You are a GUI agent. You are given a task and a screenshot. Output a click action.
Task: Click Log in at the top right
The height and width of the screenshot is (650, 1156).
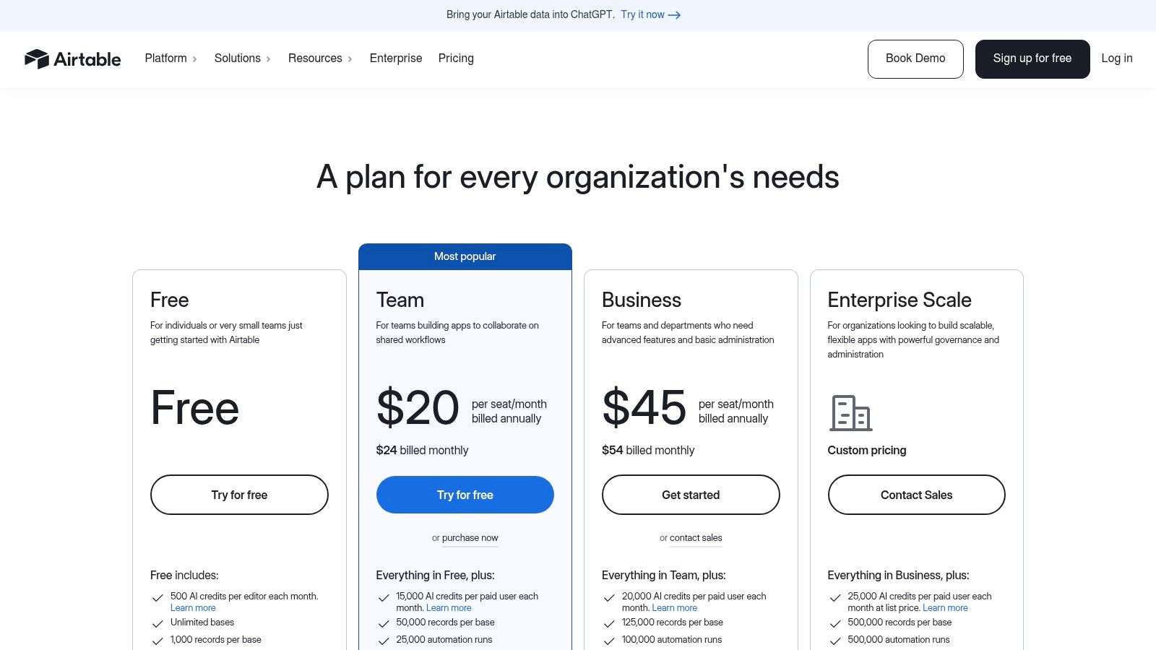[1116, 58]
